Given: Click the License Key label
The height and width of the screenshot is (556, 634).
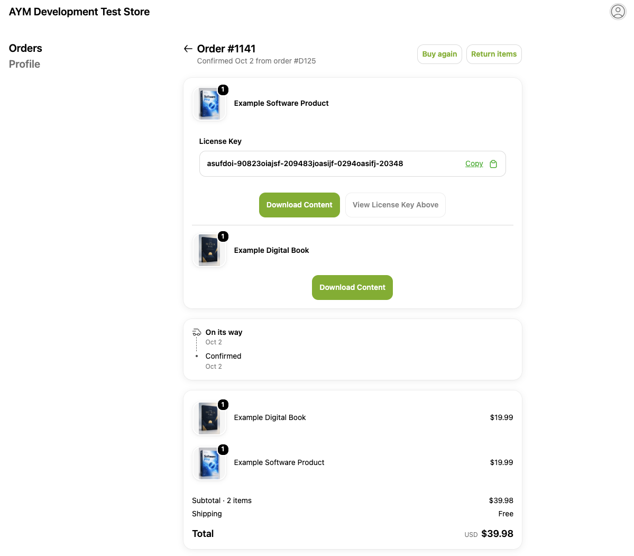Looking at the screenshot, I should click(x=220, y=141).
